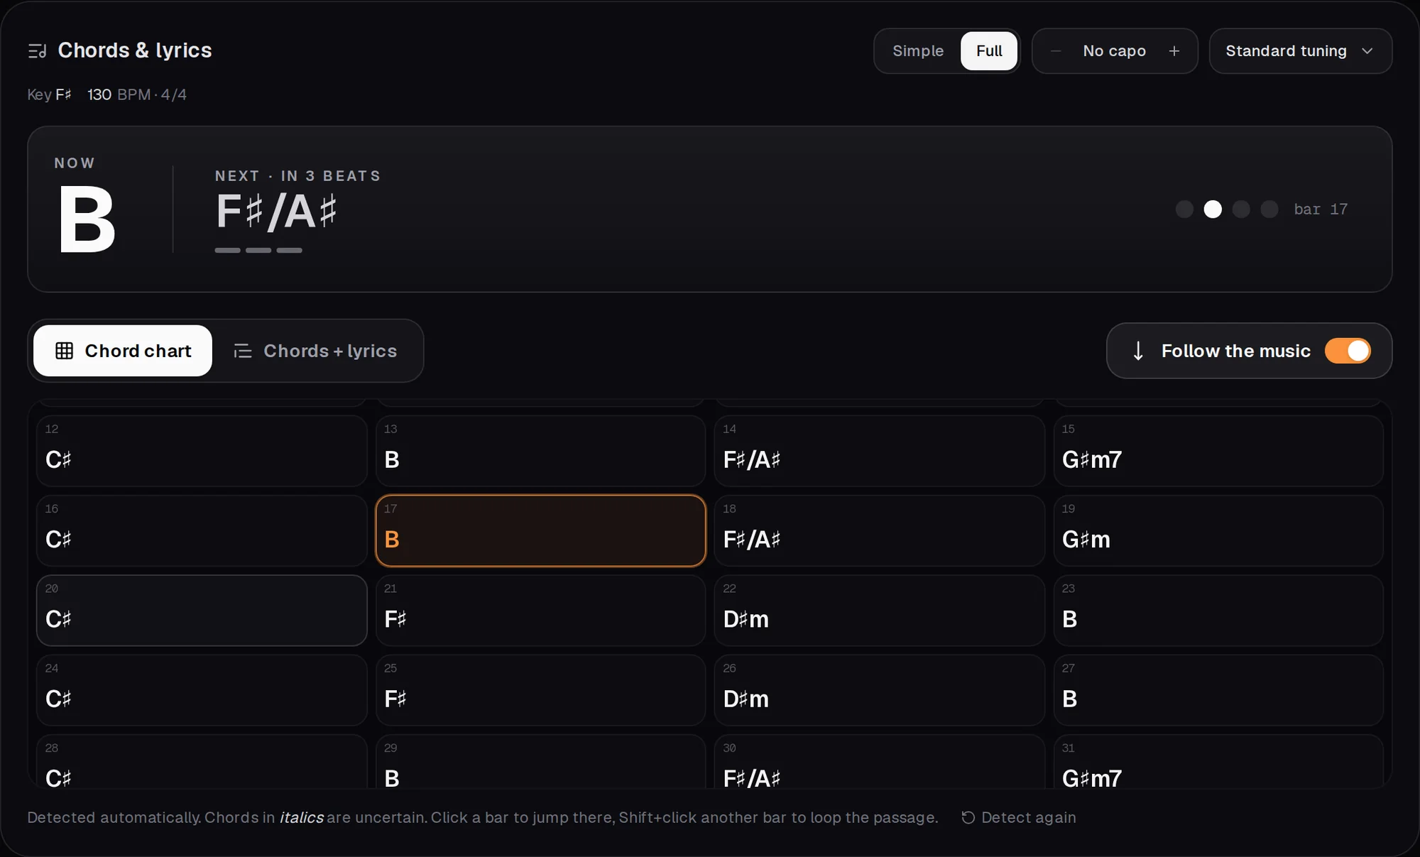Viewport: 1420px width, 857px height.
Task: Jump to bar 22 D♯m
Action: 879,611
